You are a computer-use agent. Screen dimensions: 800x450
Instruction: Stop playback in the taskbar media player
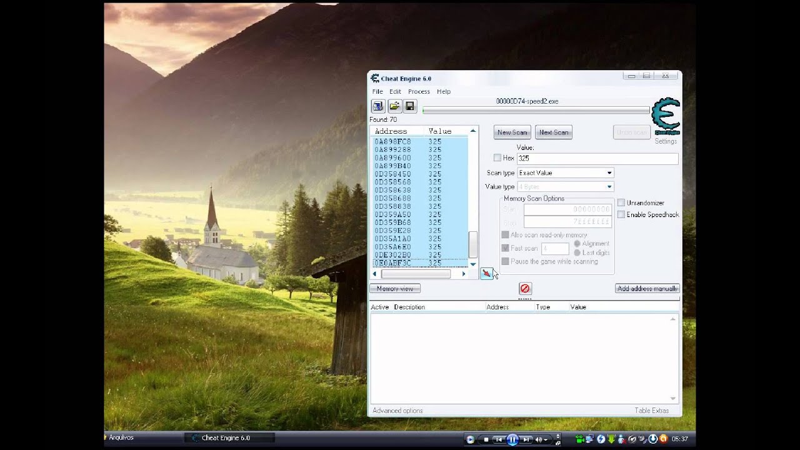tap(486, 439)
